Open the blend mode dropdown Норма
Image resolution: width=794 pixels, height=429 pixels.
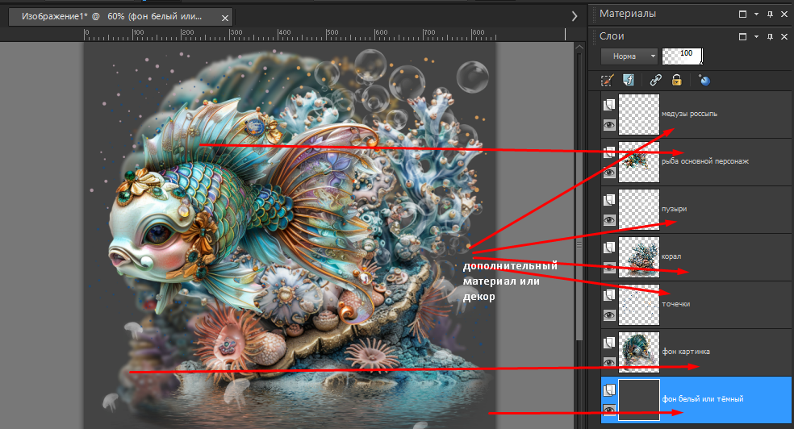(x=629, y=56)
